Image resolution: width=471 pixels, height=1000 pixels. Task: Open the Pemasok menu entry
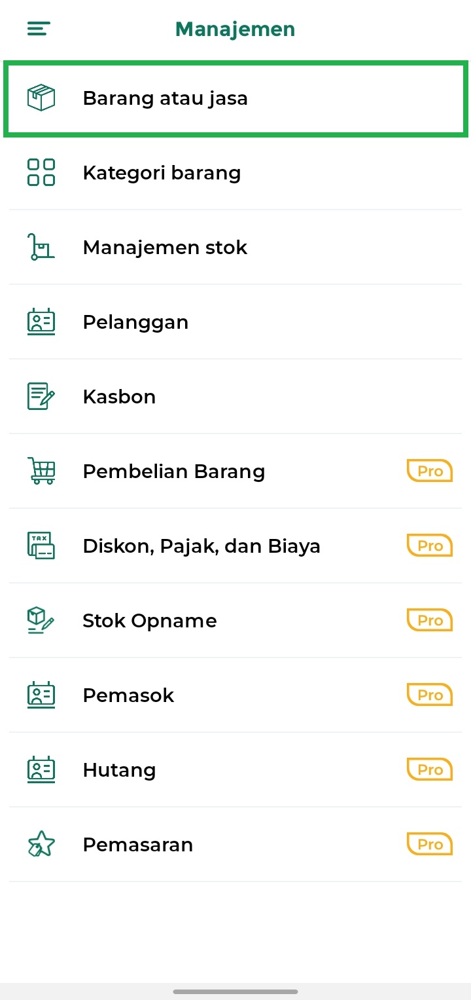[x=128, y=695]
